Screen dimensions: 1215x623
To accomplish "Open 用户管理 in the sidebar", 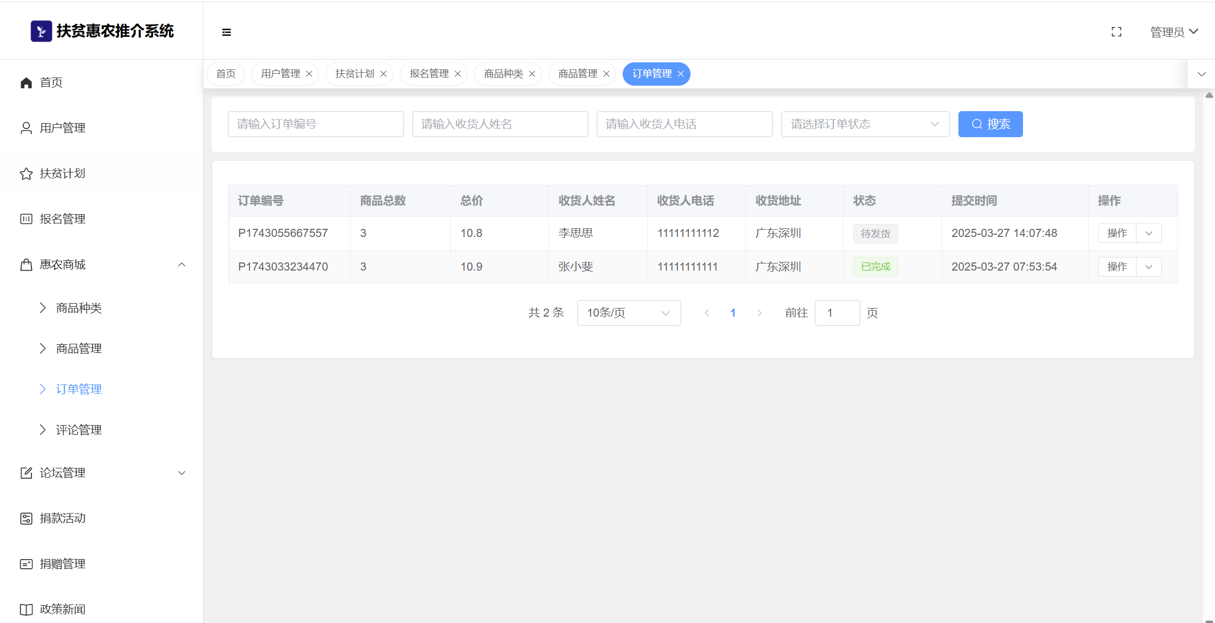I will click(x=62, y=128).
